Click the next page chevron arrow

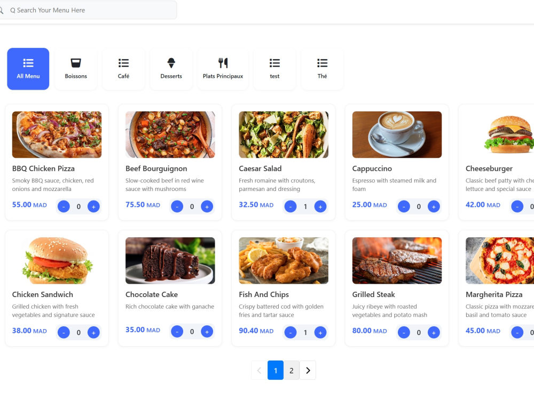coord(308,370)
